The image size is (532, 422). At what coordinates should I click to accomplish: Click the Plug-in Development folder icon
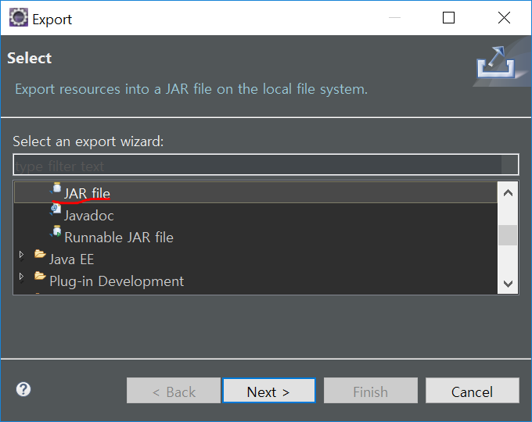40,276
